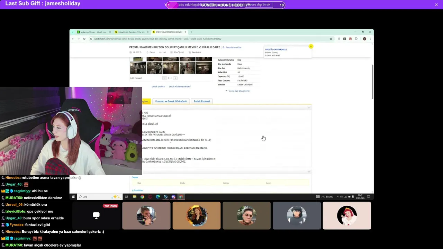Image resolution: width=443 pixels, height=249 pixels.
Task: Open the Konumu ve Sokak Görünümü tab
Action: pyautogui.click(x=171, y=101)
